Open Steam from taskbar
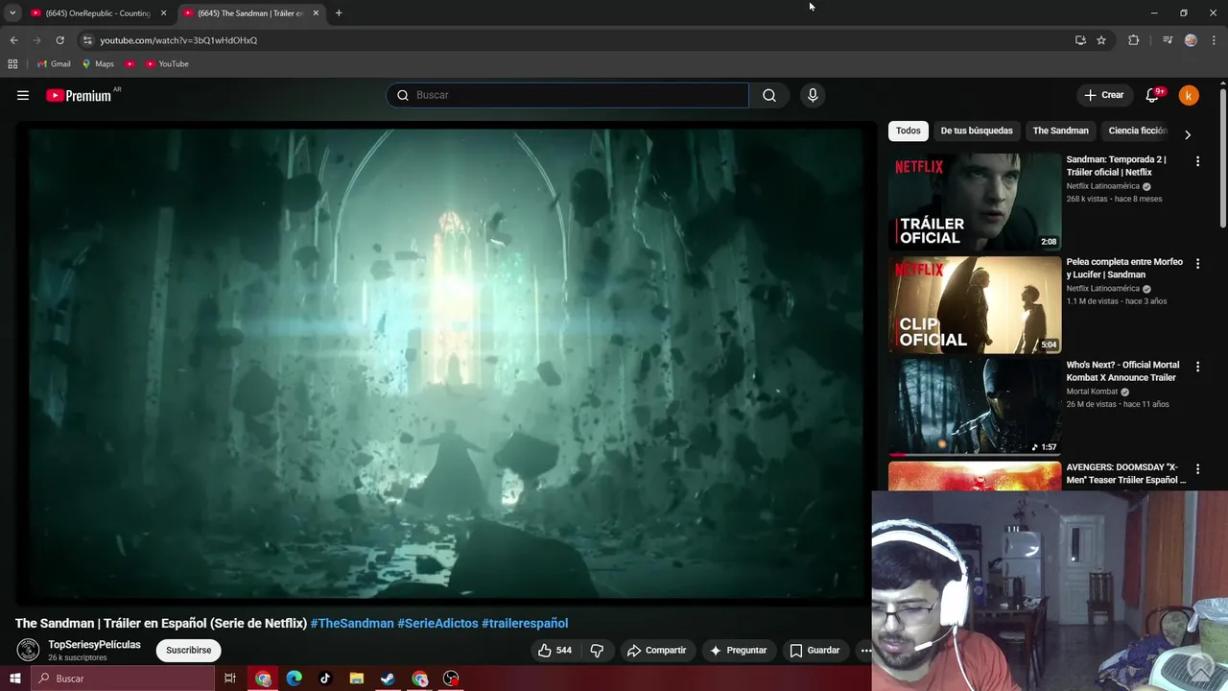 [x=388, y=679]
